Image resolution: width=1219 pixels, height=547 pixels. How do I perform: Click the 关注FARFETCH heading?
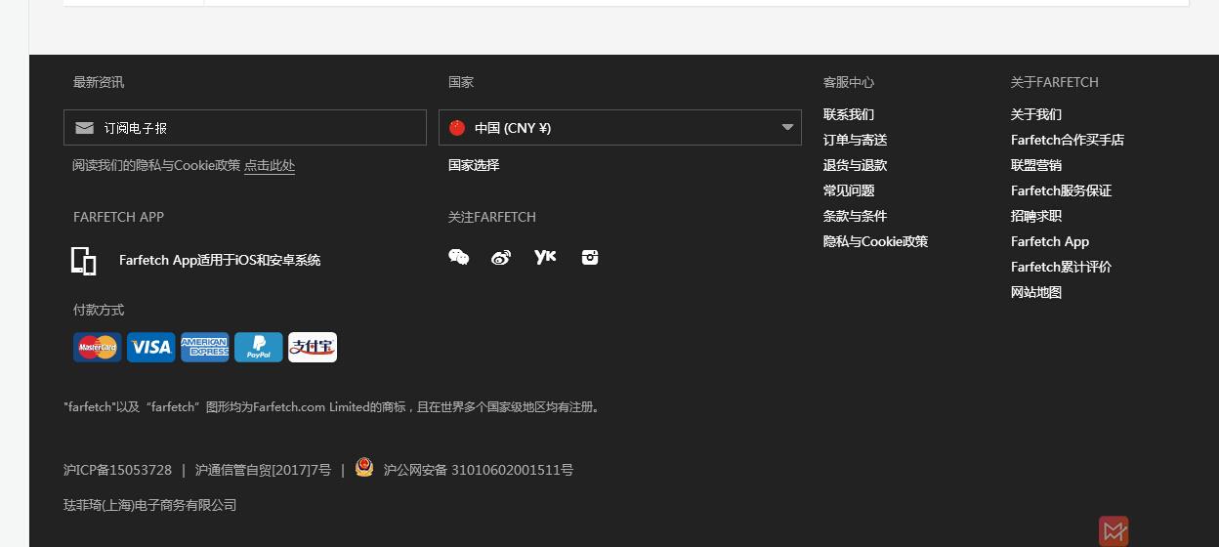pos(492,217)
